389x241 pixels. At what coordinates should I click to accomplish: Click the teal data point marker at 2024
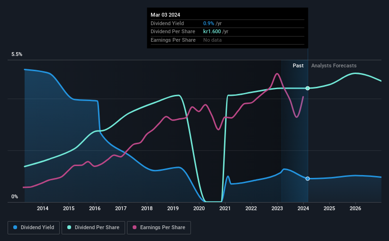[308, 88]
